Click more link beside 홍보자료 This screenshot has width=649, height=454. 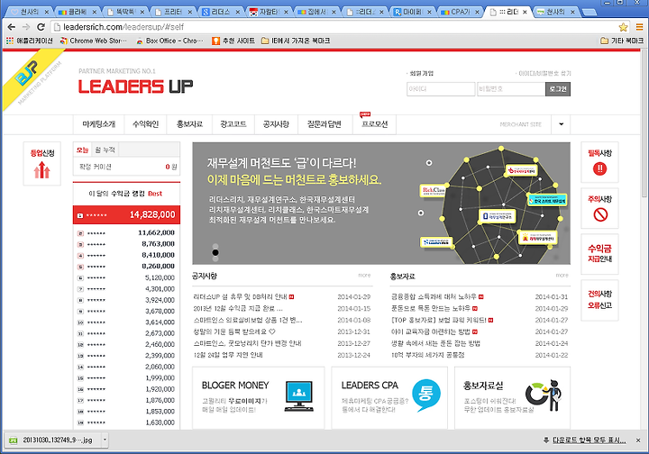562,276
